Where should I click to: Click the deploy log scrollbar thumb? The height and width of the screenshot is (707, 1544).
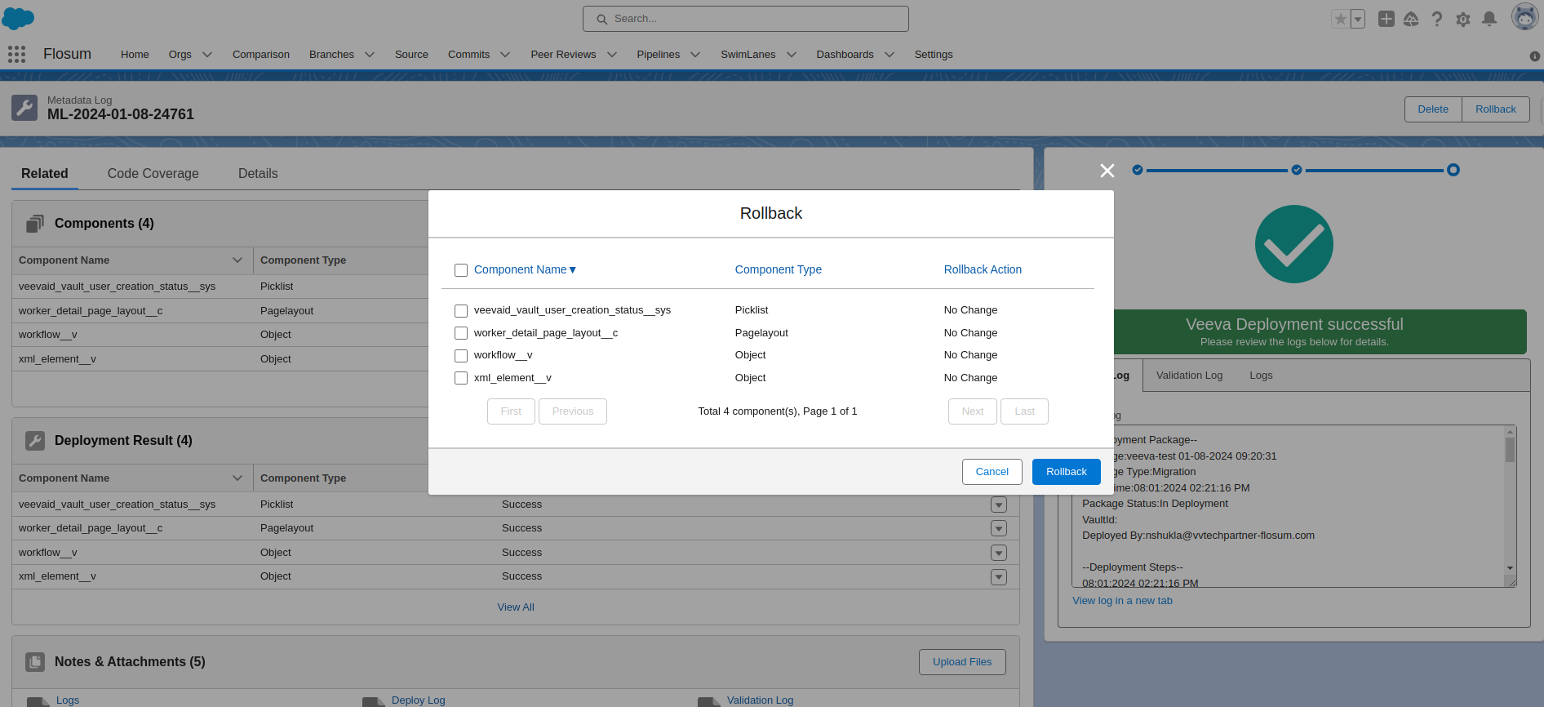1510,450
